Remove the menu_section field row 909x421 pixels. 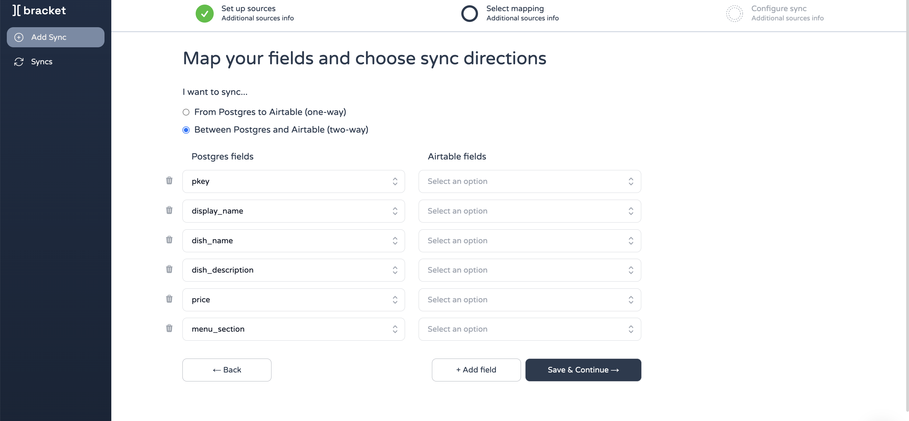coord(169,328)
